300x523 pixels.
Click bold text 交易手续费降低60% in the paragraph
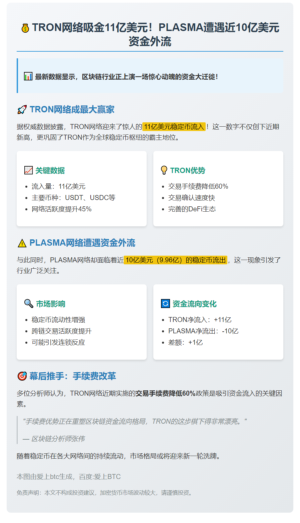(x=166, y=393)
